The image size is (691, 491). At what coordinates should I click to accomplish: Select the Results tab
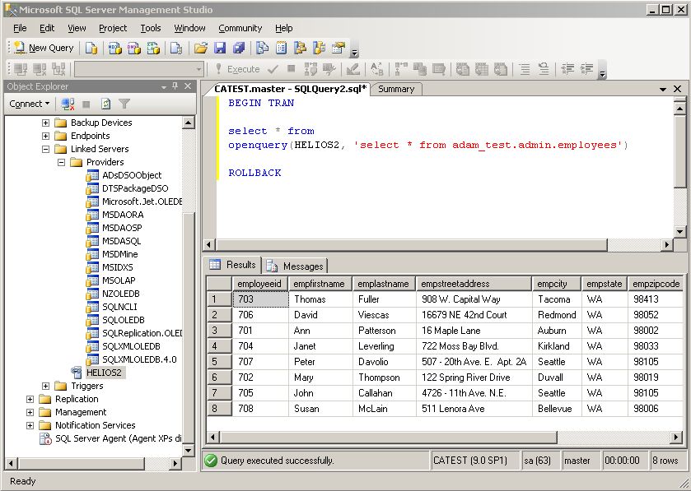[233, 265]
